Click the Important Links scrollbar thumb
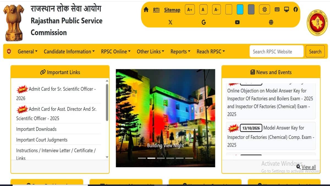The height and width of the screenshot is (186, 330). [x=107, y=102]
